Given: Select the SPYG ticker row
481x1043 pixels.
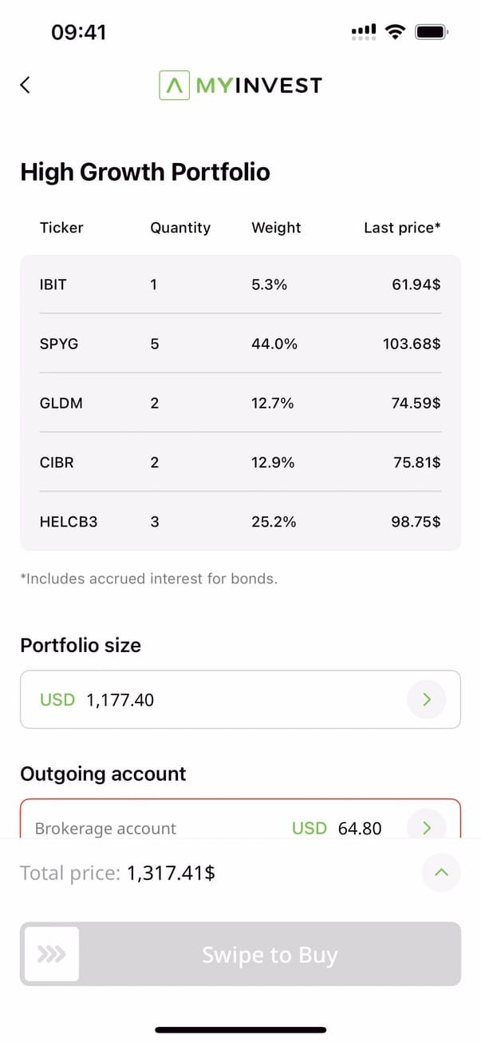Looking at the screenshot, I should click(x=240, y=344).
